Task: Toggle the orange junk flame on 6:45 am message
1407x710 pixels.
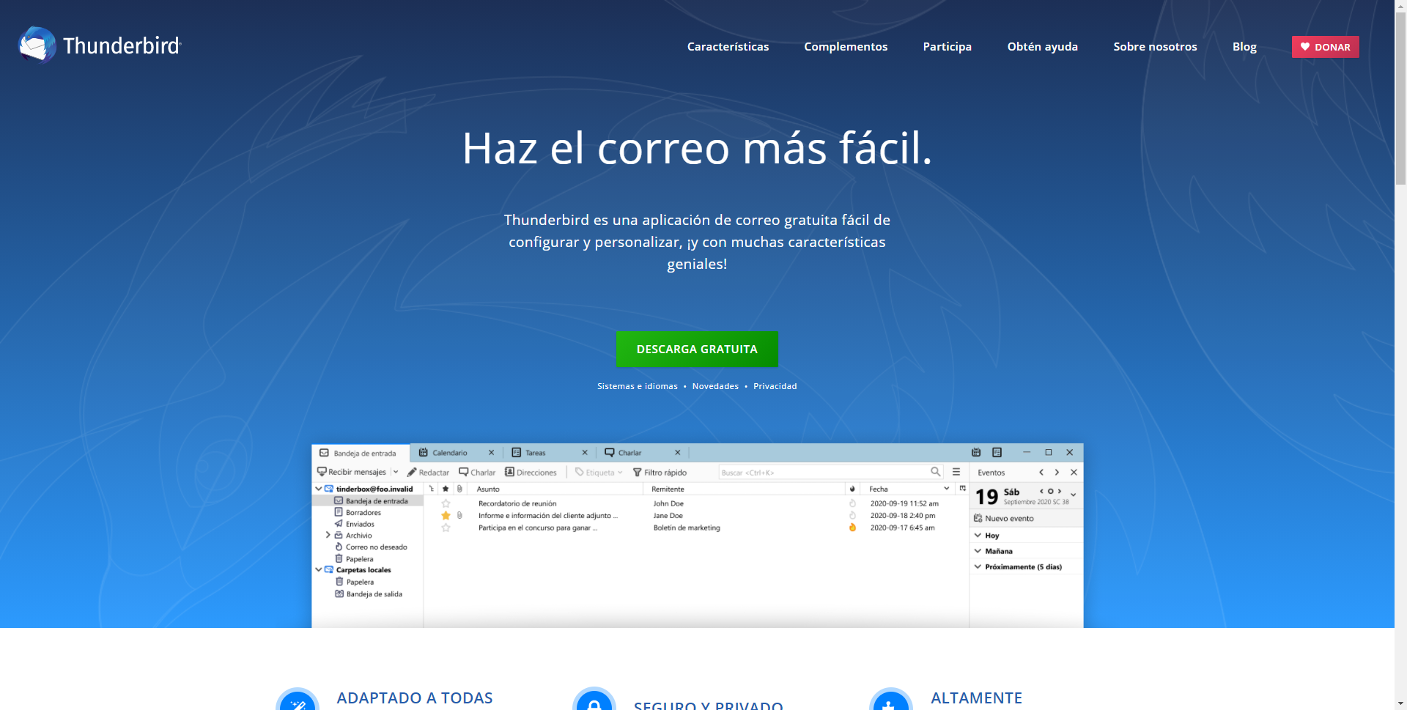Action: (x=852, y=528)
